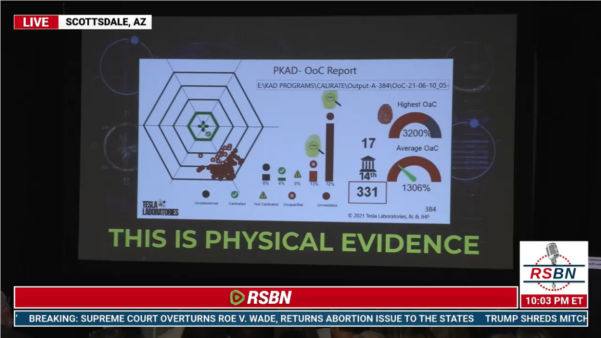Click the 14th label under the courthouse
The image size is (601, 338).
pos(368,176)
